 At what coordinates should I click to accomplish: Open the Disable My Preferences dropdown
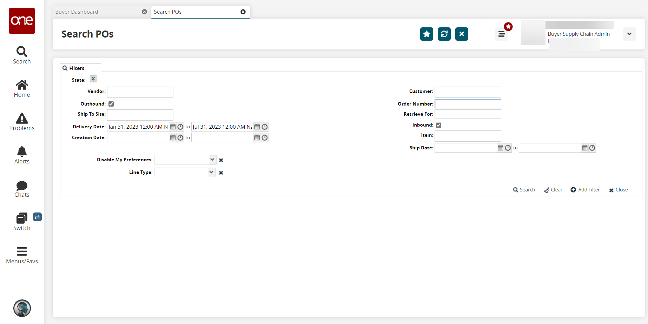[x=212, y=160]
